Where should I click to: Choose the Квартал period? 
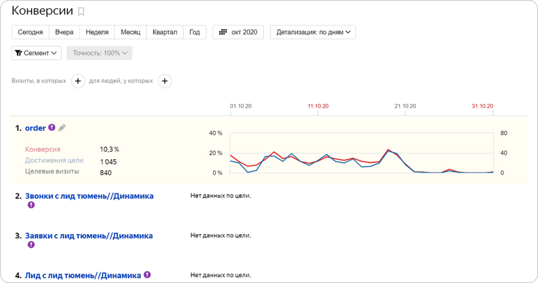click(165, 32)
